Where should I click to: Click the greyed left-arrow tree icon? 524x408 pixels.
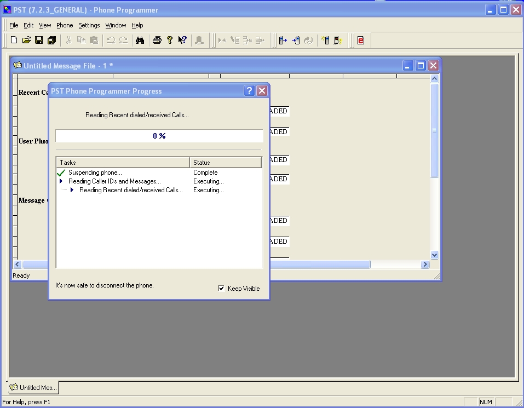coord(247,41)
